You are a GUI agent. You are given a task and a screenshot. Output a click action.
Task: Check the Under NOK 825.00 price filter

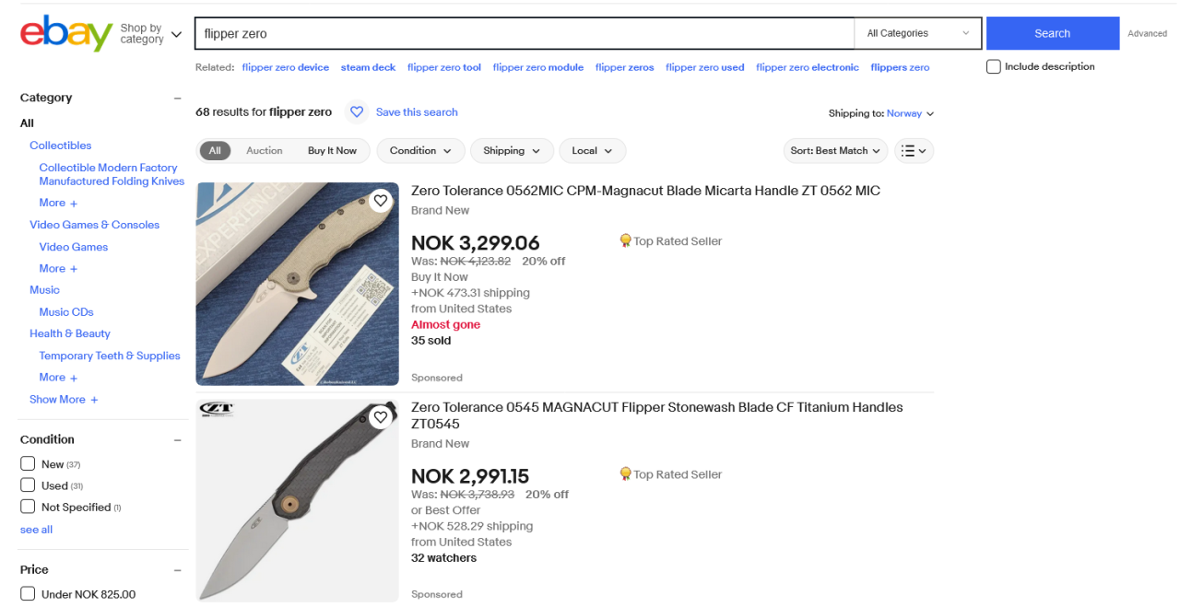(x=28, y=594)
